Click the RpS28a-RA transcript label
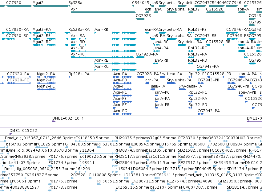 [x=79, y=30]
